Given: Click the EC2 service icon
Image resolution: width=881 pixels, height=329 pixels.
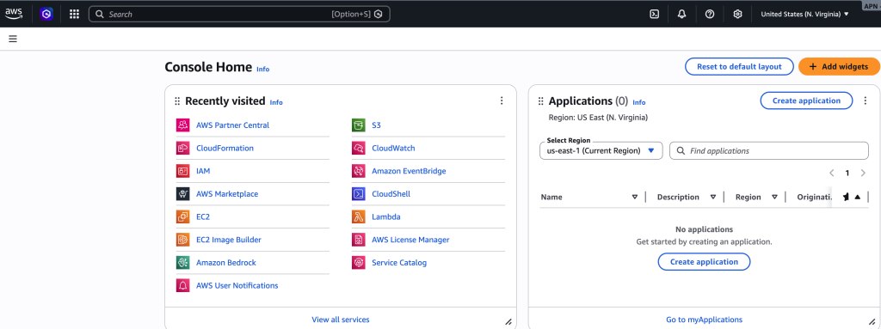Looking at the screenshot, I should [182, 216].
